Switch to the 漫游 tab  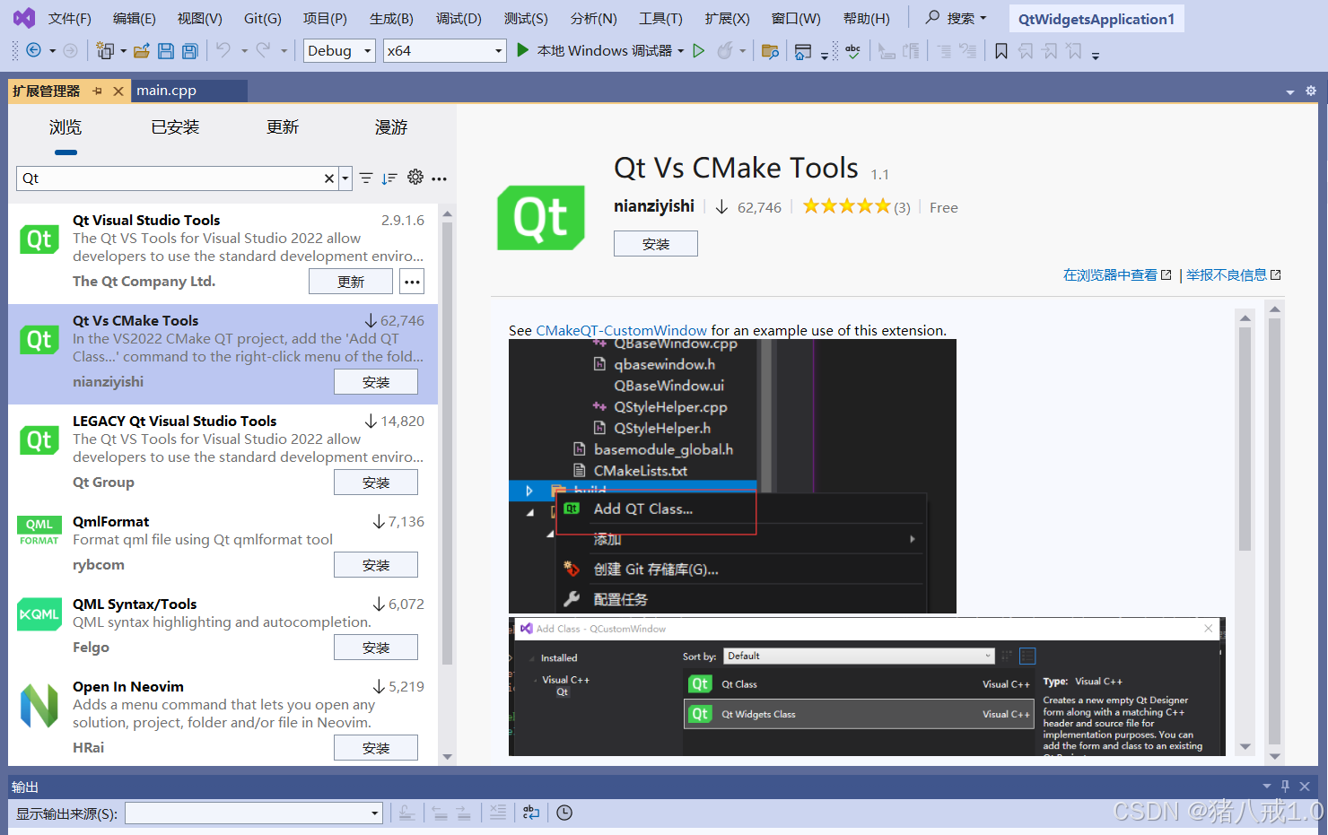coord(391,127)
